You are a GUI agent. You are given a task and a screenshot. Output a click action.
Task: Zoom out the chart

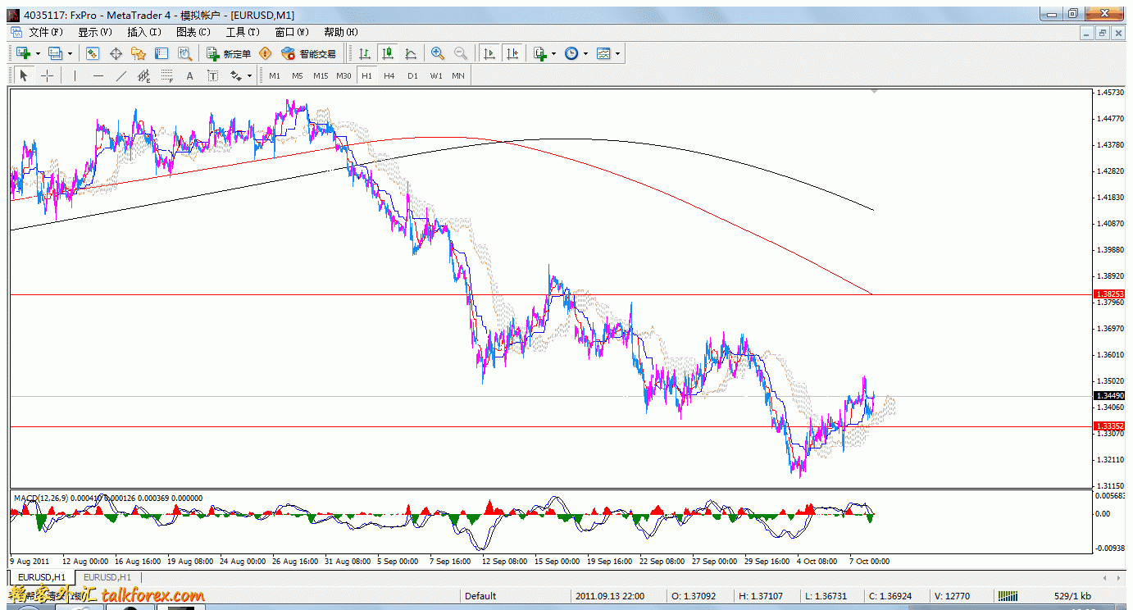tap(461, 53)
